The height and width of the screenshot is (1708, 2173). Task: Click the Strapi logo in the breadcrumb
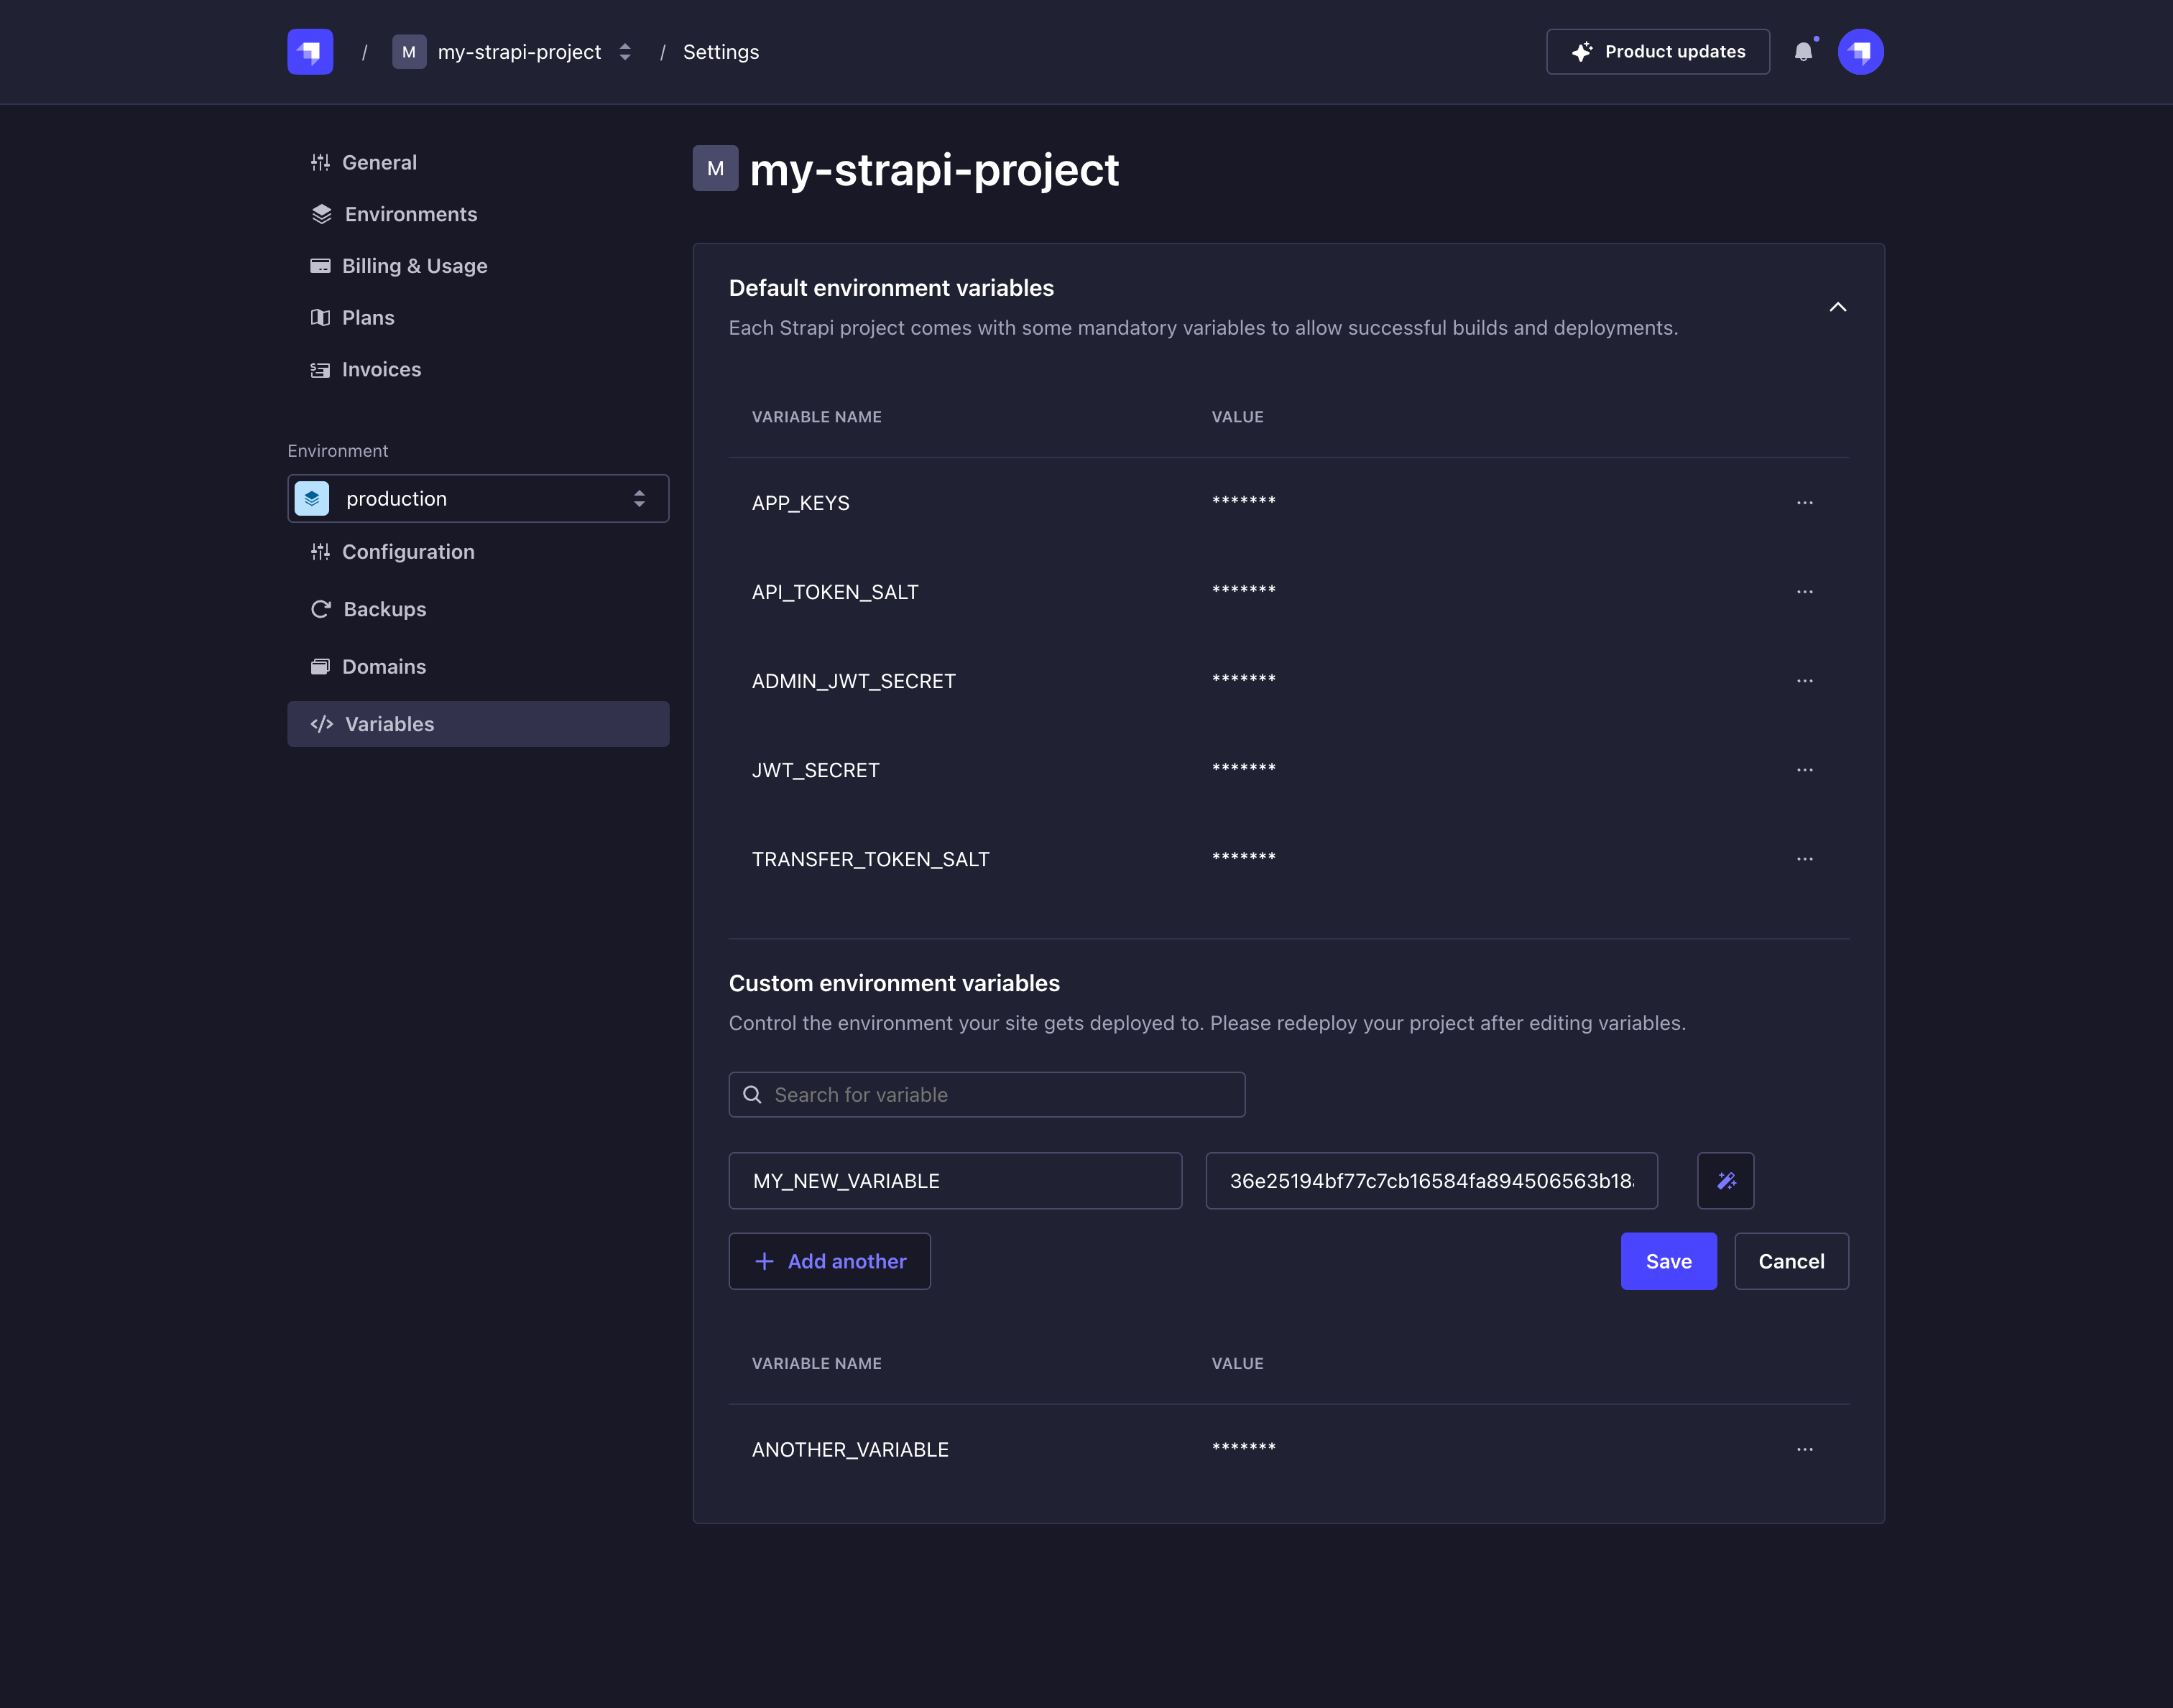click(x=310, y=51)
